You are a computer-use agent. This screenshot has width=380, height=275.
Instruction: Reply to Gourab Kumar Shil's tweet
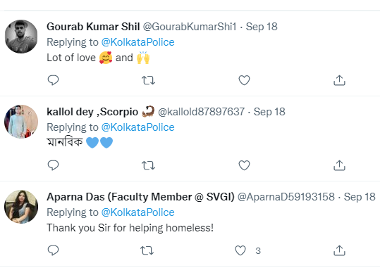click(x=53, y=80)
